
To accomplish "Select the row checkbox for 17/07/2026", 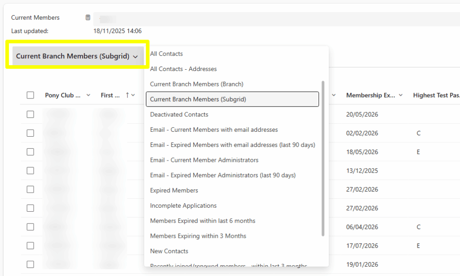I will click(x=30, y=246).
